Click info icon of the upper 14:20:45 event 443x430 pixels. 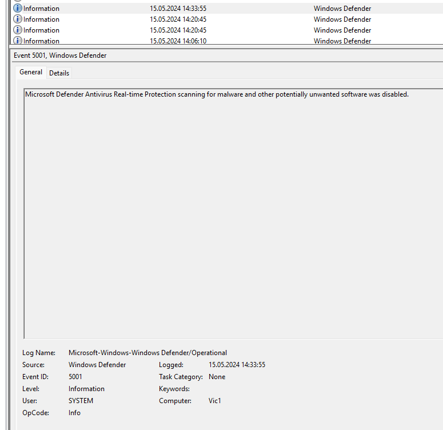18,19
